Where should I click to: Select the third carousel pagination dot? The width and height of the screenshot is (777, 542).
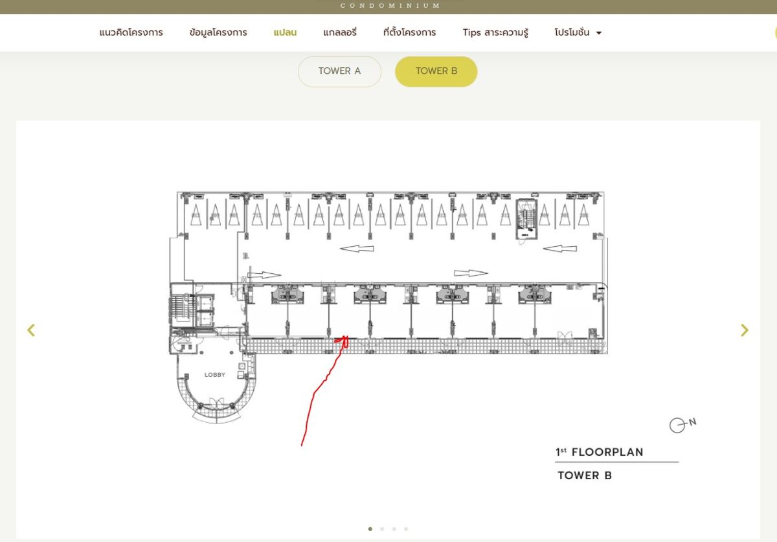394,529
